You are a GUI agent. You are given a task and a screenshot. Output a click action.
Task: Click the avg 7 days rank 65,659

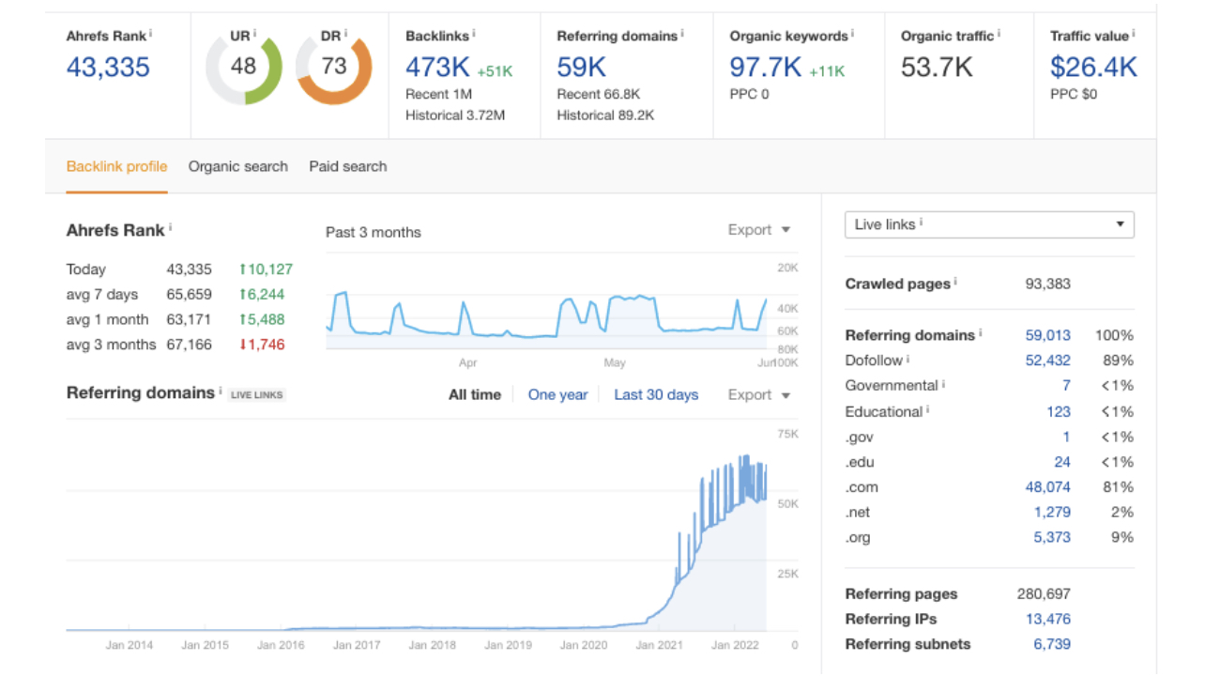click(190, 295)
